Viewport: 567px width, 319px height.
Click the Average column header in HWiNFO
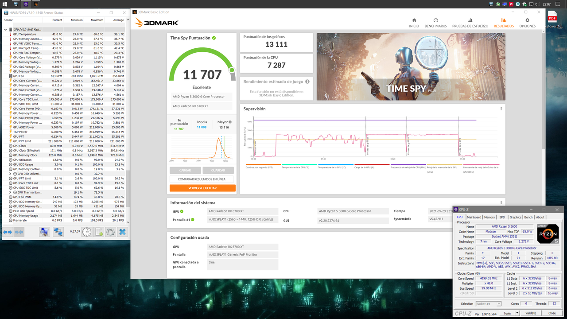click(x=115, y=20)
